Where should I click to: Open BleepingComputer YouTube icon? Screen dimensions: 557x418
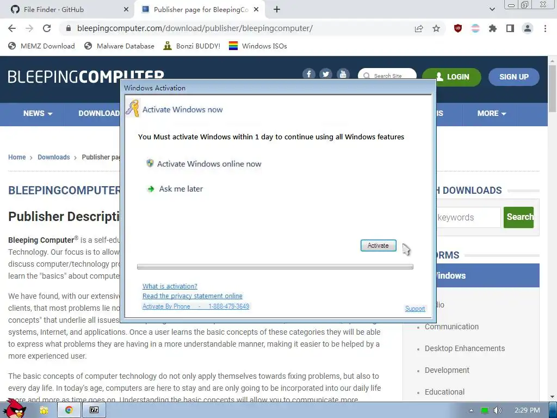click(x=343, y=74)
